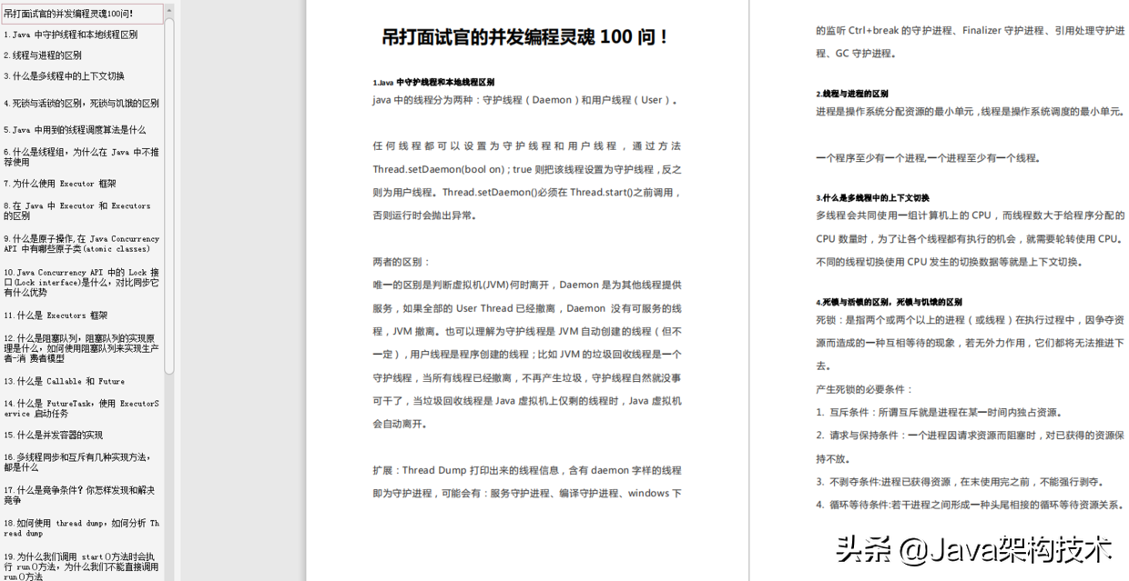
Task: Click heading 4.死锁与活锁的区别 on right page
Action: coord(889,302)
